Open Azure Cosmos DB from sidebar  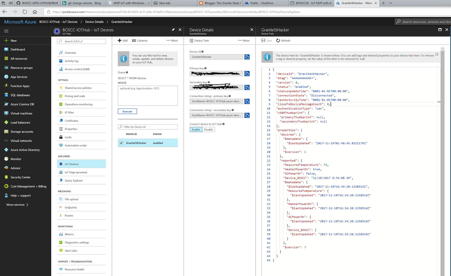point(22,104)
